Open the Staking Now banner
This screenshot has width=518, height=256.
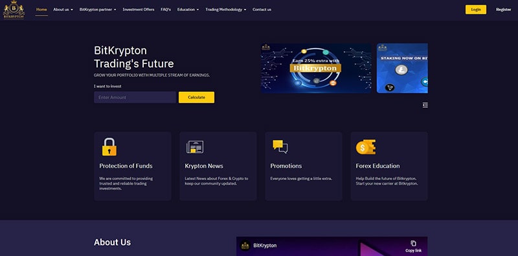click(x=402, y=68)
